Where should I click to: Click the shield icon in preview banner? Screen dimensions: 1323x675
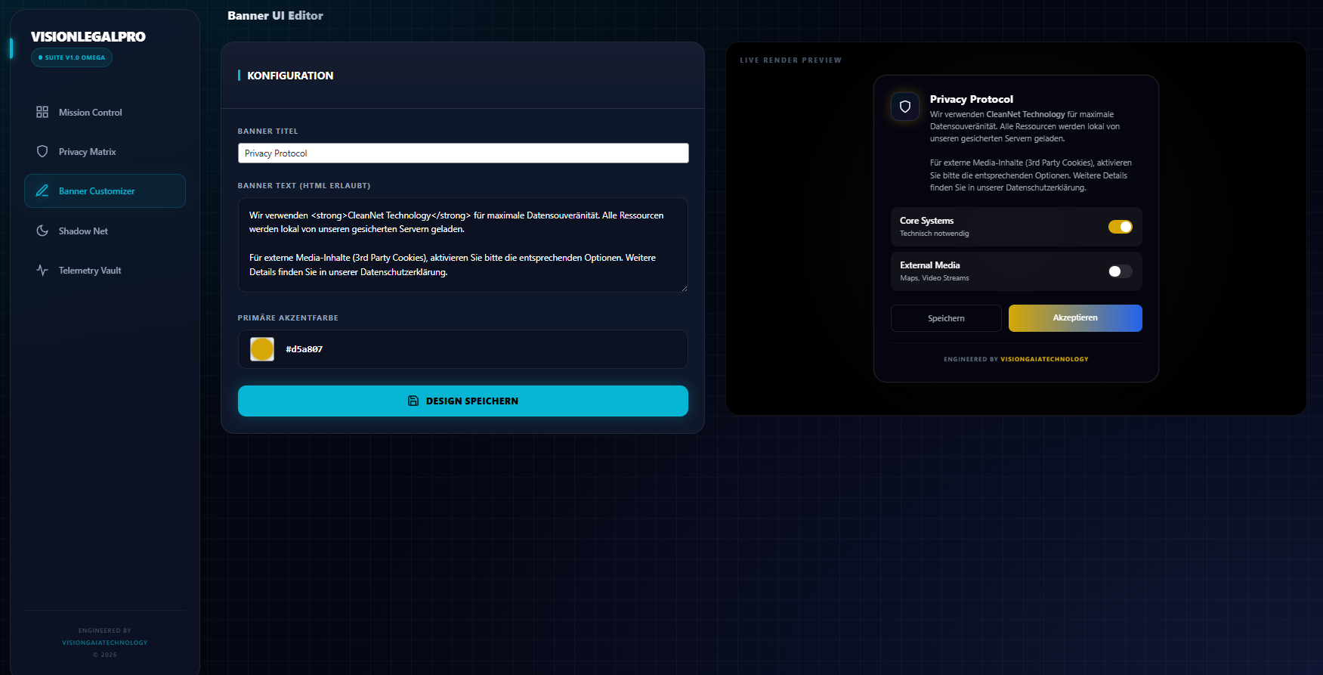pos(905,107)
